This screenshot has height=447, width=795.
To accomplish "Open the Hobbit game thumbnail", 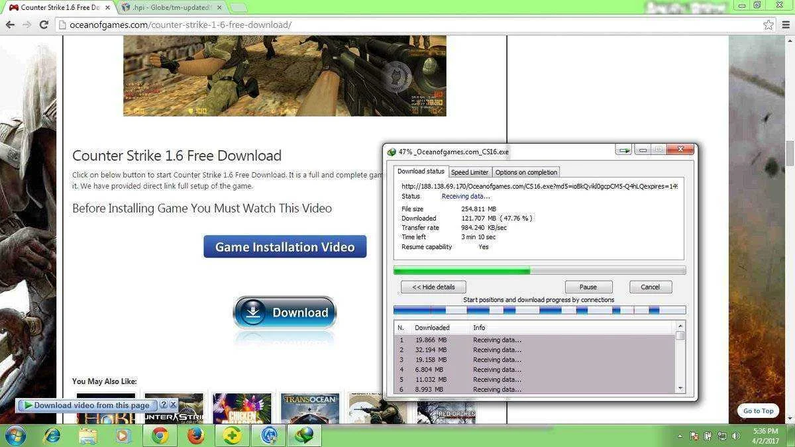I will (106, 409).
